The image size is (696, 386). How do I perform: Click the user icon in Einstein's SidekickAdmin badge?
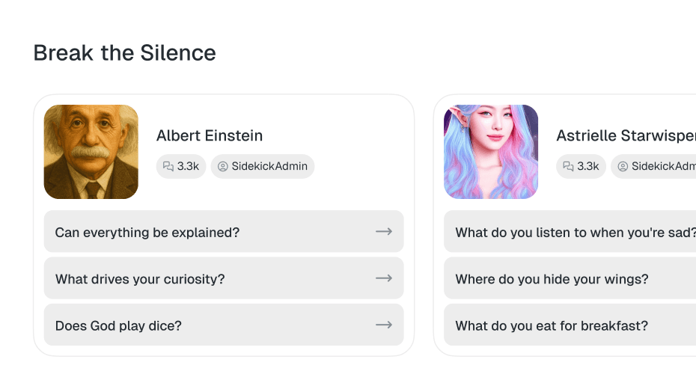pos(222,167)
